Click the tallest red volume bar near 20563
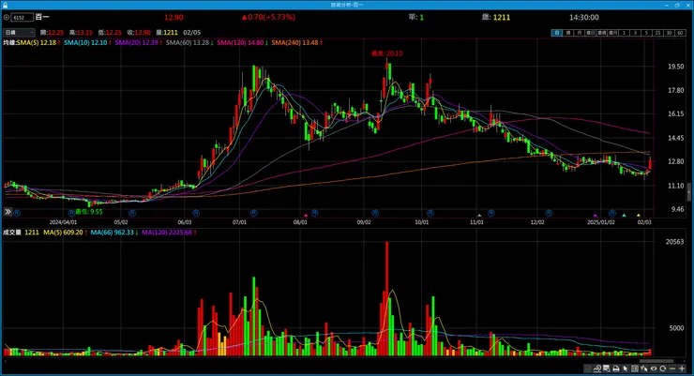The width and height of the screenshot is (694, 376). tap(386, 298)
